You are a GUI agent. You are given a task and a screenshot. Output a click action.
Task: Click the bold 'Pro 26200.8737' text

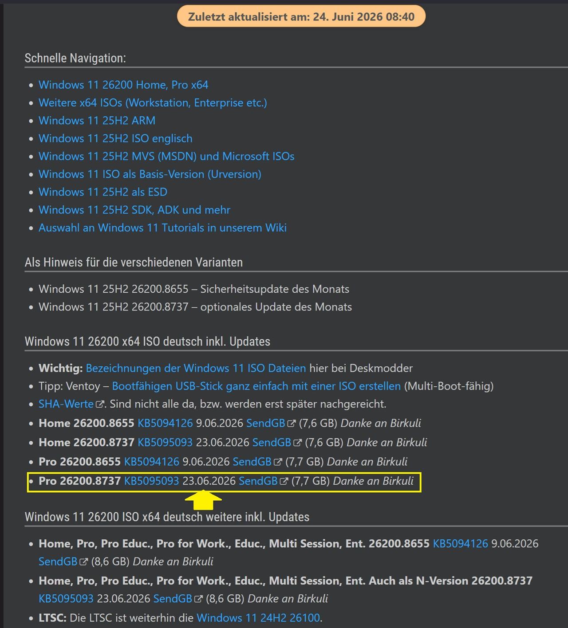(79, 481)
